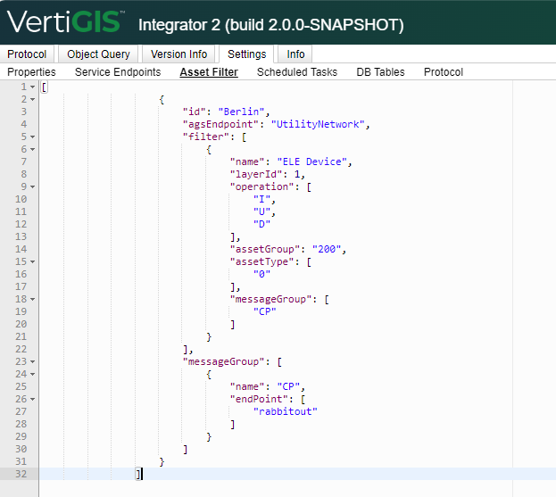Image resolution: width=556 pixels, height=497 pixels.
Task: Open the Info tab
Action: [295, 54]
